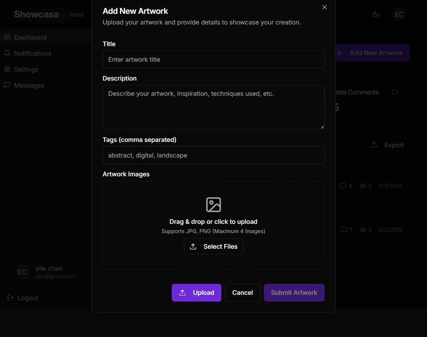Click the Messages chat icon
Viewport: 427px width, 337px height.
tap(7, 85)
